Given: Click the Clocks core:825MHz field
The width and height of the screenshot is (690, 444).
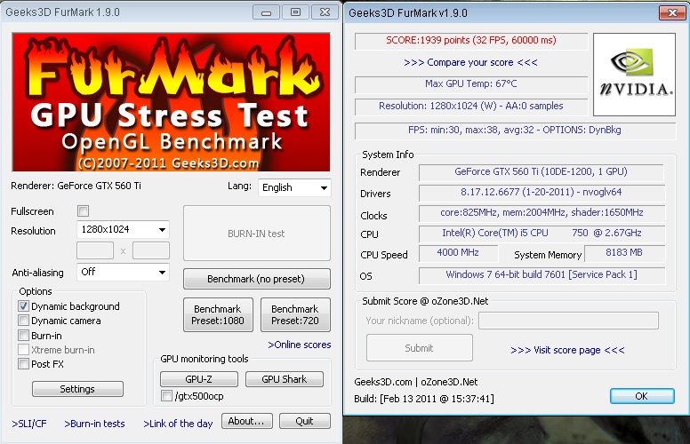Looking at the screenshot, I should [542, 213].
